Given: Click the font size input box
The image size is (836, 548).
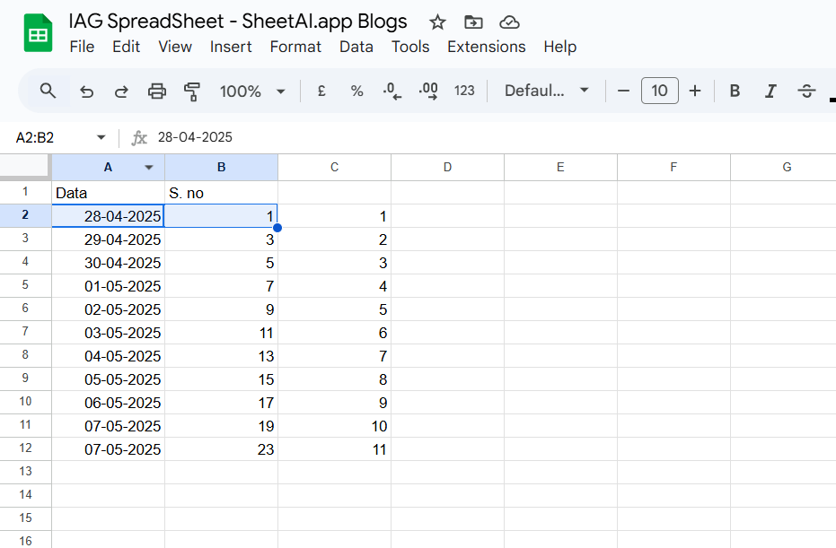Looking at the screenshot, I should tap(659, 91).
